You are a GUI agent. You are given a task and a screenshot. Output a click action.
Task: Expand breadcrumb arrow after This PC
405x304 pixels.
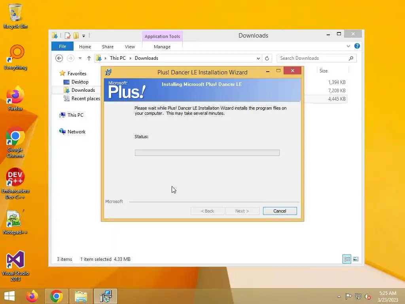(x=131, y=58)
